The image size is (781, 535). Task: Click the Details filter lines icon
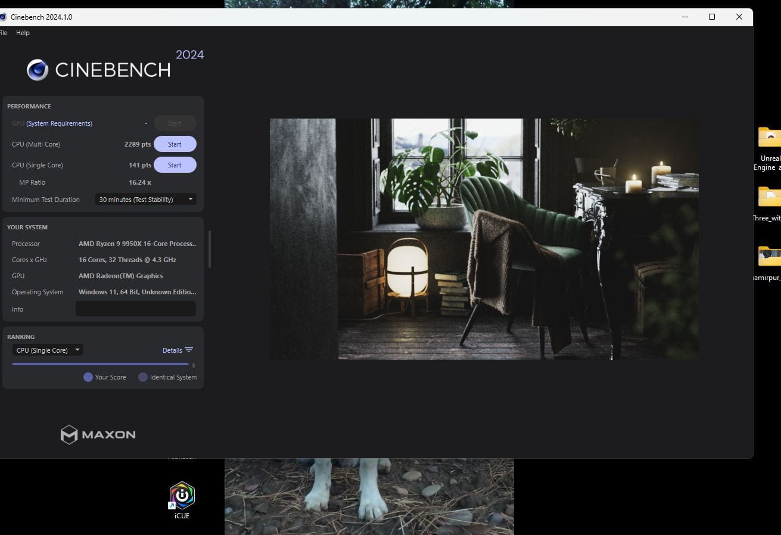tap(189, 350)
